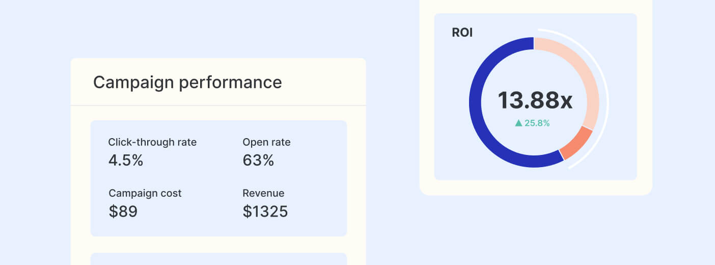Viewport: 715px width, 265px height.
Task: Click the light peach donut segment
Action: tap(587, 76)
